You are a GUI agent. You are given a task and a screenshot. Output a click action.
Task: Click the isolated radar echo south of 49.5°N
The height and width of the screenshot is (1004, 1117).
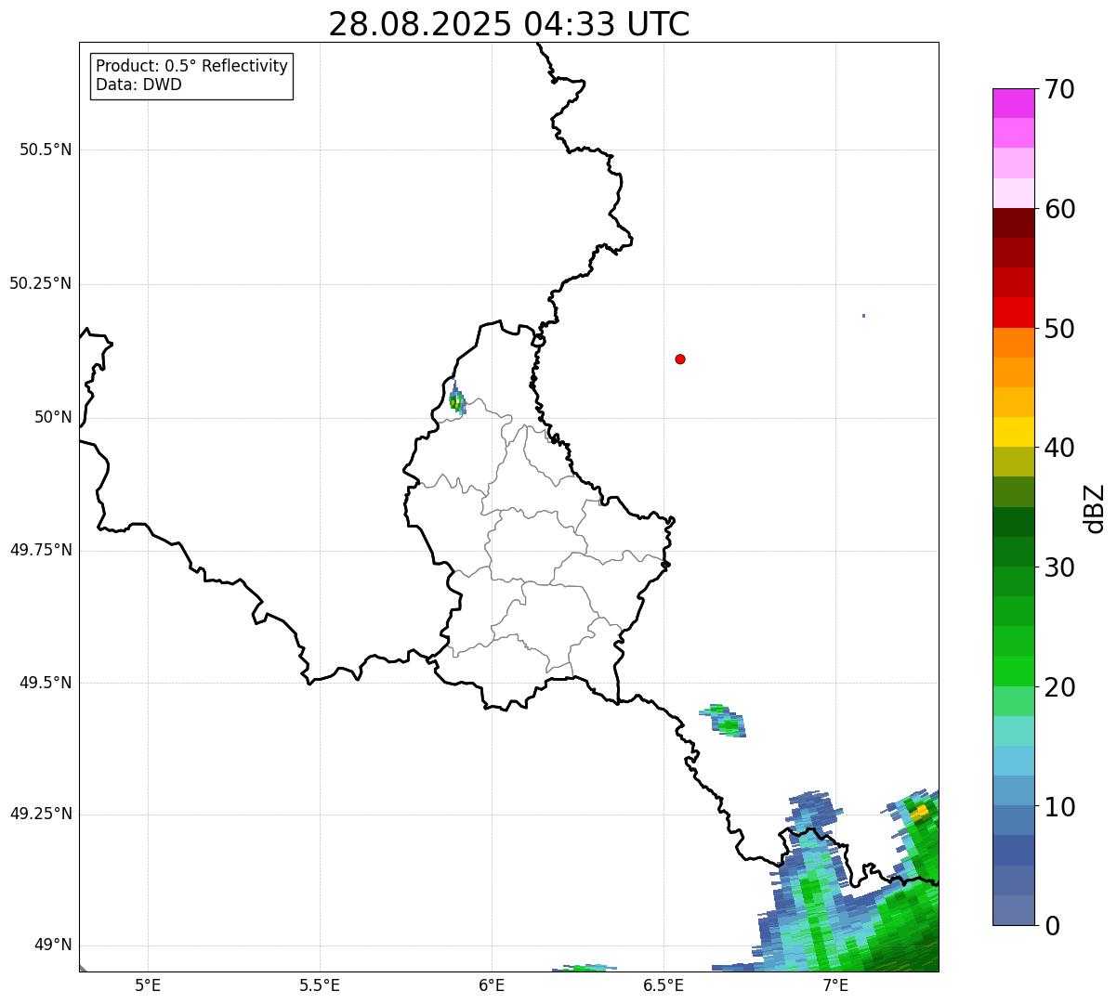click(724, 720)
